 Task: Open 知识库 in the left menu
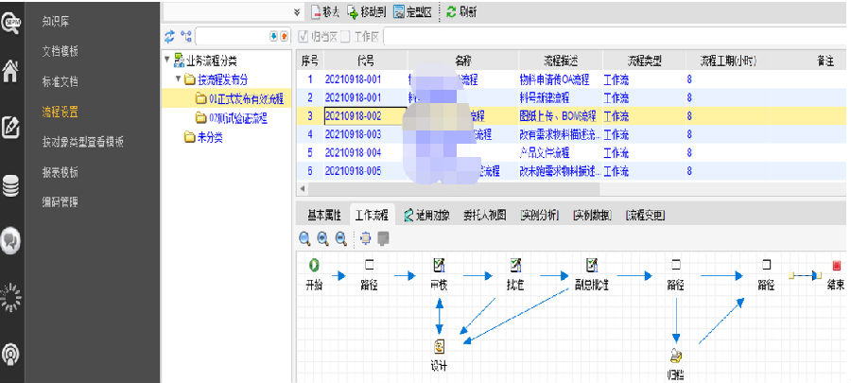pos(56,22)
